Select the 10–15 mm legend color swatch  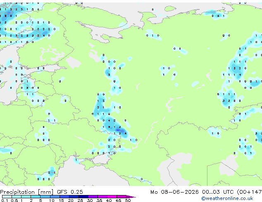[x=55, y=197]
